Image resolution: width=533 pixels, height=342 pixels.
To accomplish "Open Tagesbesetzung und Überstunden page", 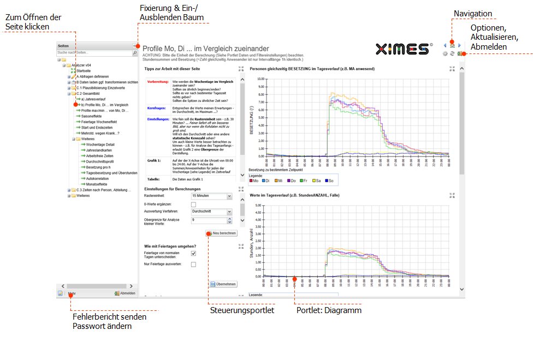I will coord(112,173).
